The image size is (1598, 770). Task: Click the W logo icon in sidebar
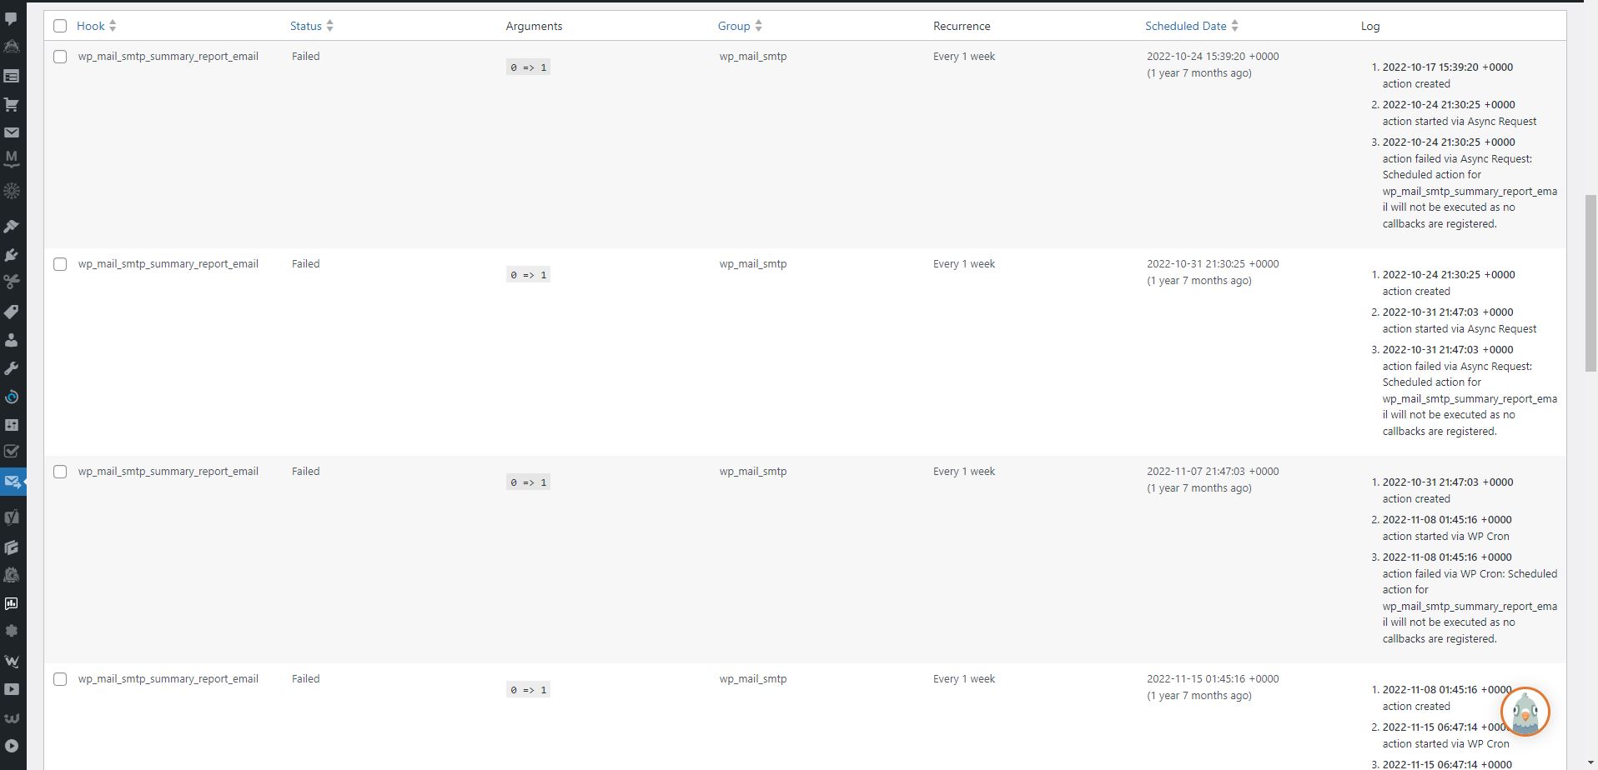(x=12, y=662)
